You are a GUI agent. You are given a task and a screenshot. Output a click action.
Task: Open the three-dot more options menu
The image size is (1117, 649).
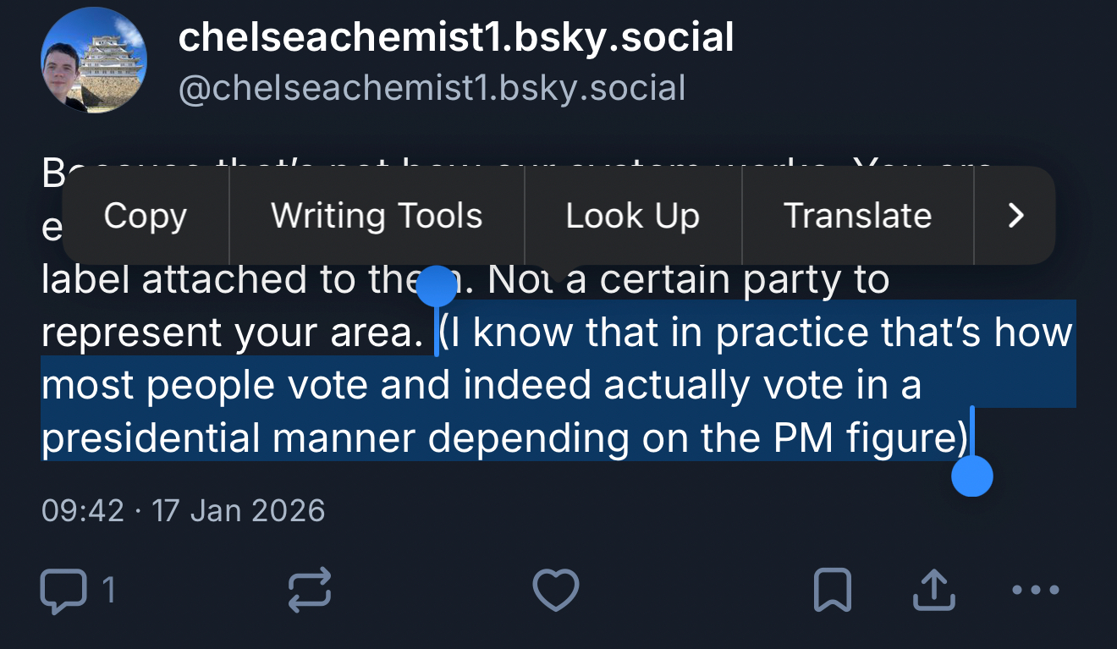click(1036, 590)
